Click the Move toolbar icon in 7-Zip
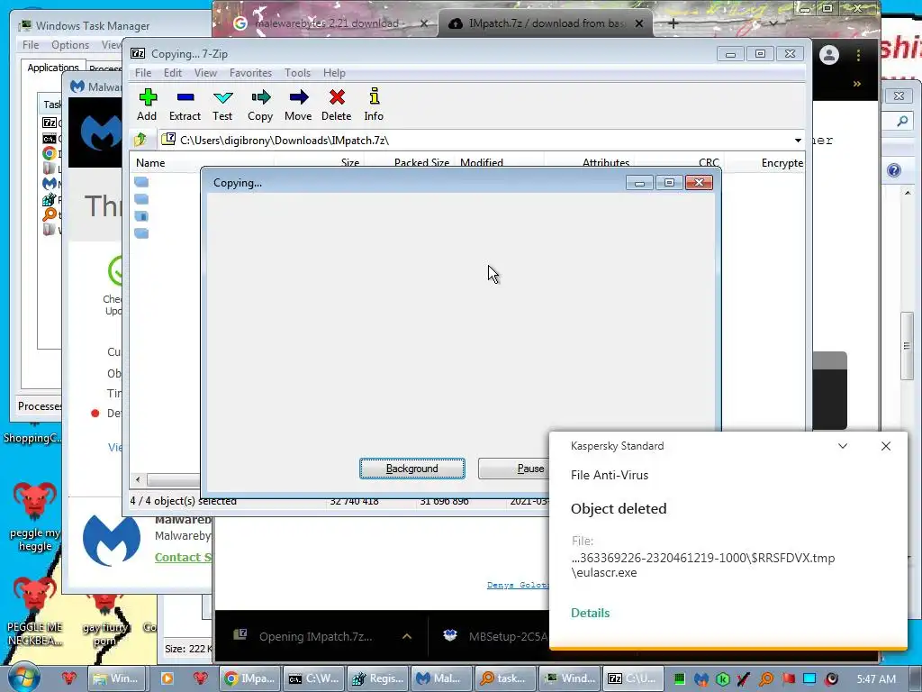Screen dimensions: 922x692 298,105
